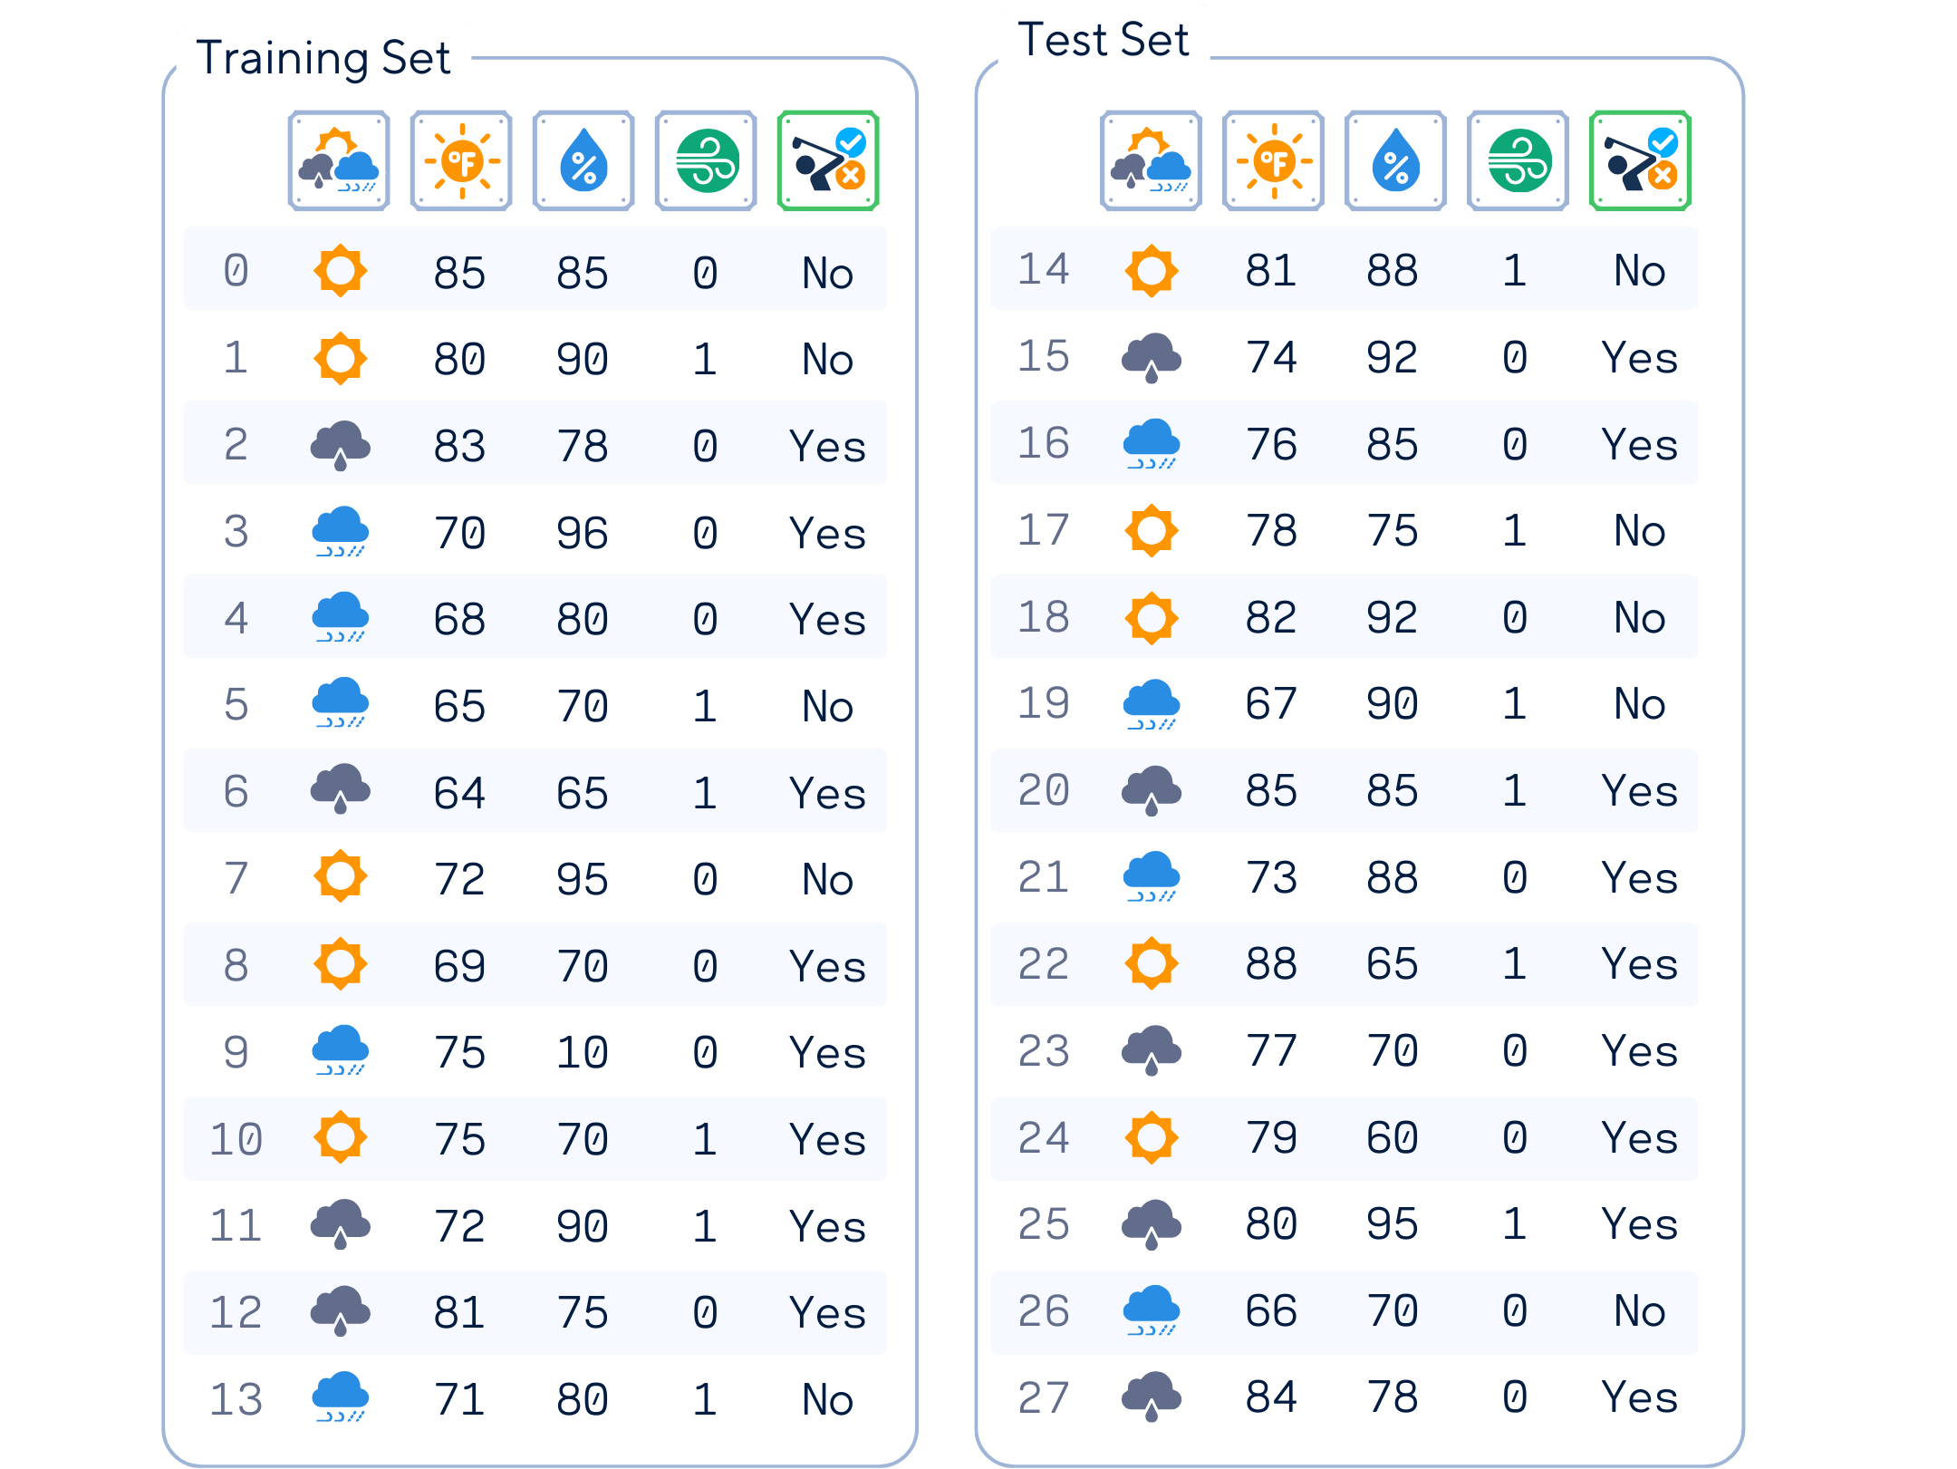Viewport: 1957px width, 1469px height.
Task: Select the wind value 1 in row 25
Action: (x=1514, y=1223)
